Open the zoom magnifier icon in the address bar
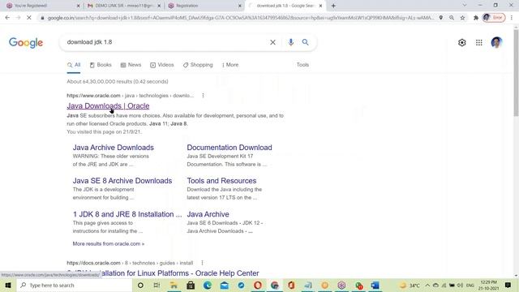 (452, 18)
